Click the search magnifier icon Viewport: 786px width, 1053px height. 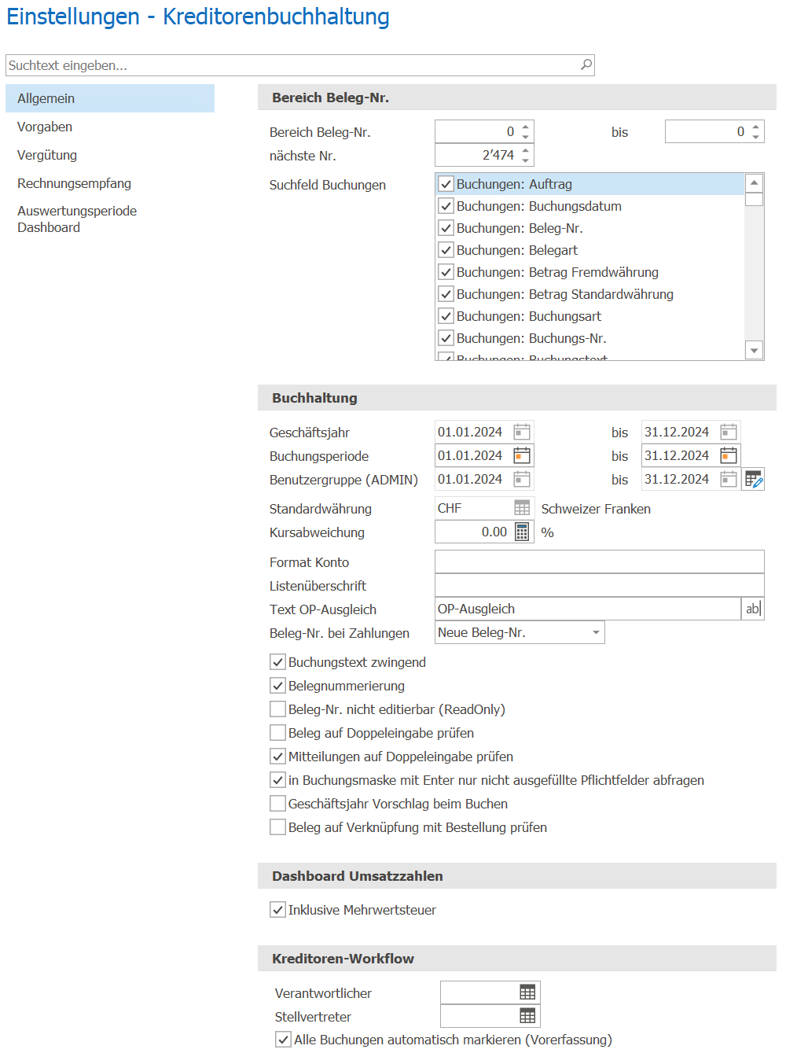coord(586,65)
